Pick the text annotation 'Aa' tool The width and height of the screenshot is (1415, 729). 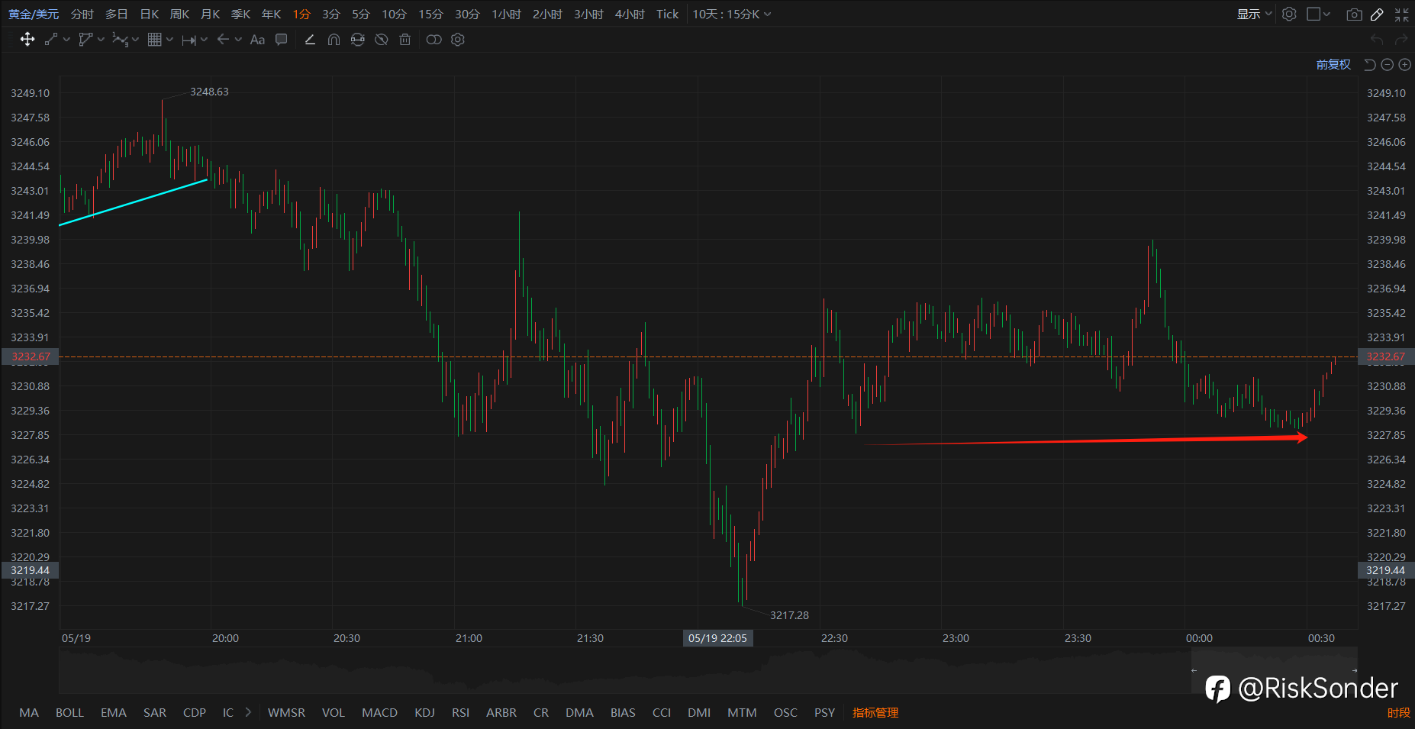point(257,40)
